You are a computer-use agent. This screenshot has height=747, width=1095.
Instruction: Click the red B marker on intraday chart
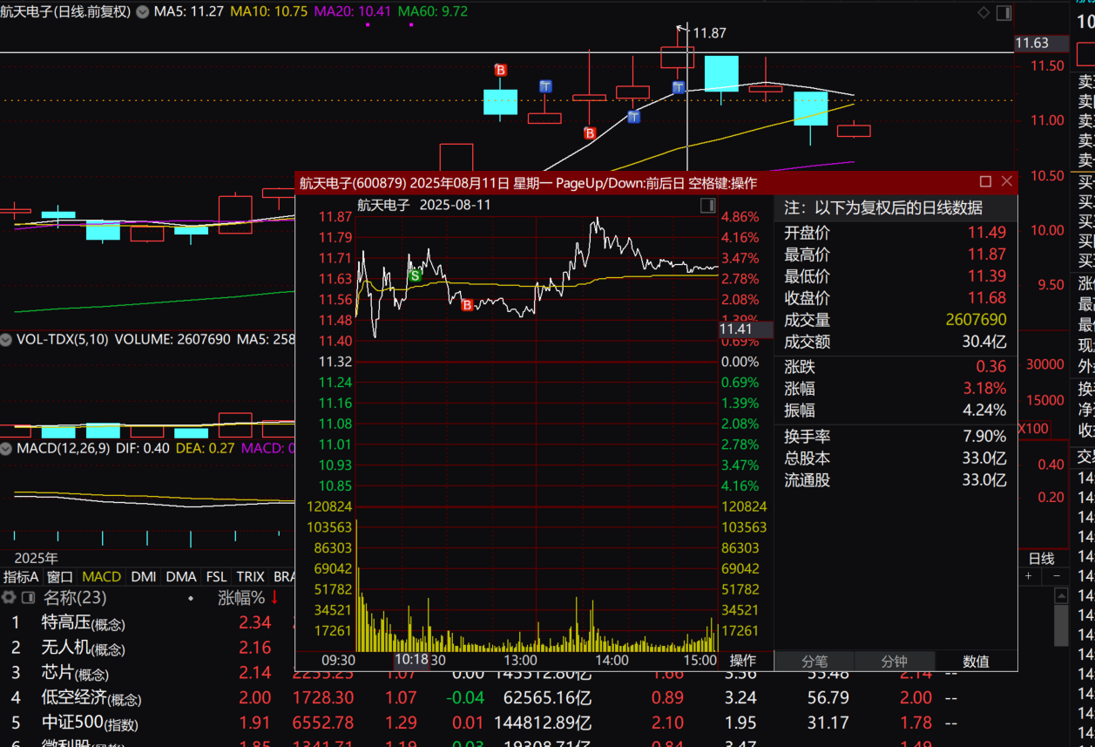tap(467, 305)
